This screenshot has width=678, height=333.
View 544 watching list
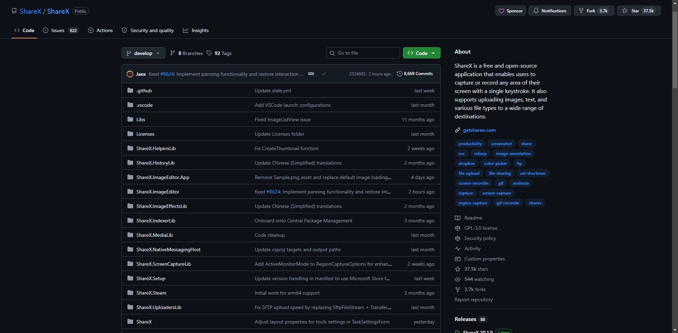pos(475,279)
